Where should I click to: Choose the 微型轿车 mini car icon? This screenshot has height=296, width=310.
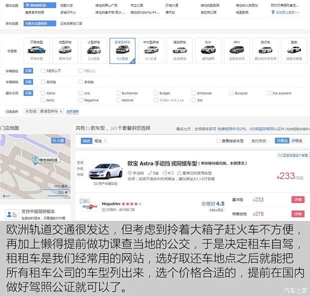(x=65, y=49)
